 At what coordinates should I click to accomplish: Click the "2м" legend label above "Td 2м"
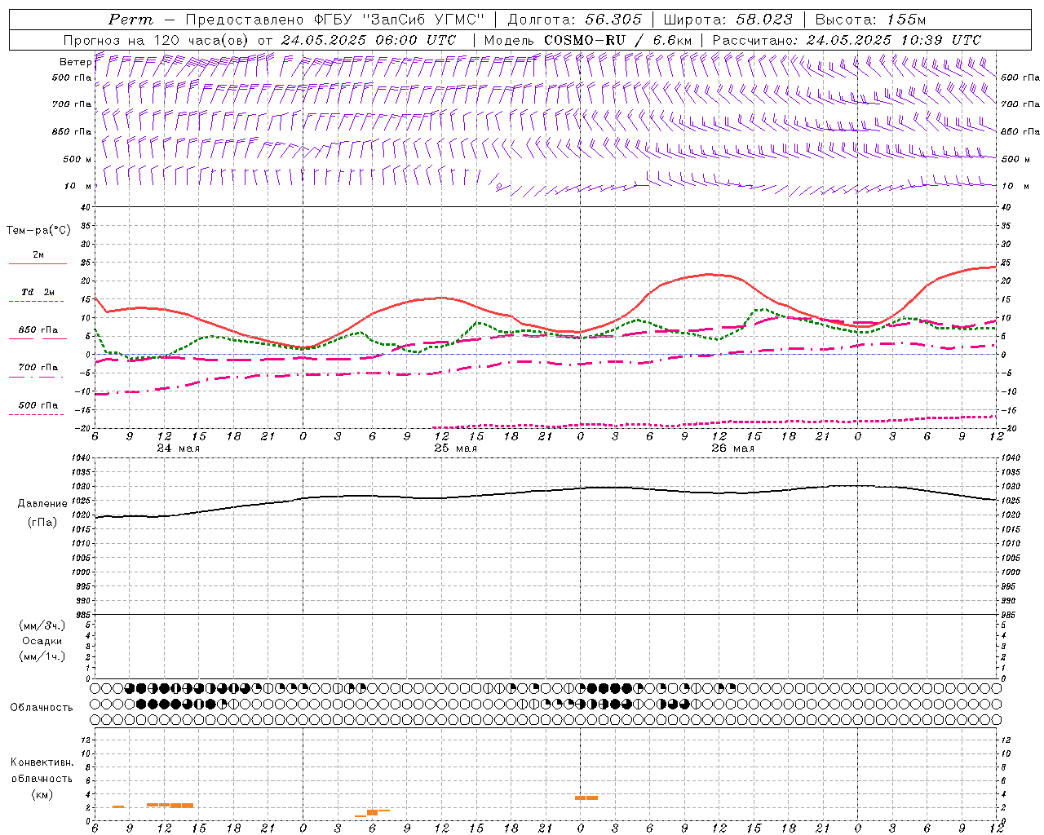tap(38, 255)
